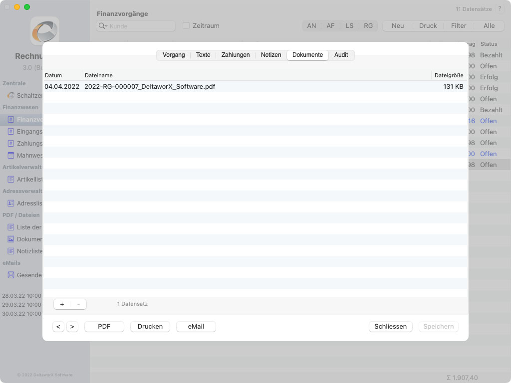Click the Artikelliste sidebar icon
511x383 pixels.
click(x=11, y=180)
